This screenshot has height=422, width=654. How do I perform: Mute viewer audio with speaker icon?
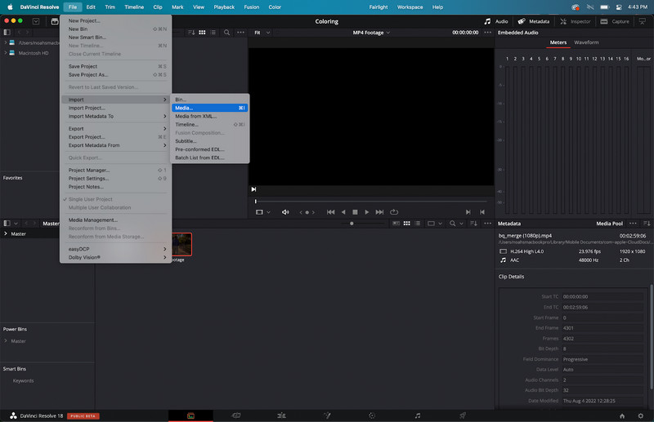coord(285,212)
